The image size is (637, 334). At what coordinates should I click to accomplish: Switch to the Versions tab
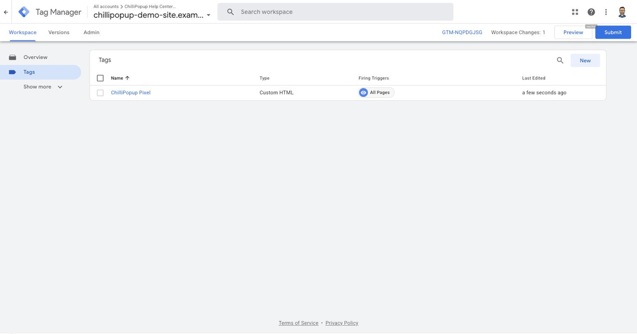[59, 32]
